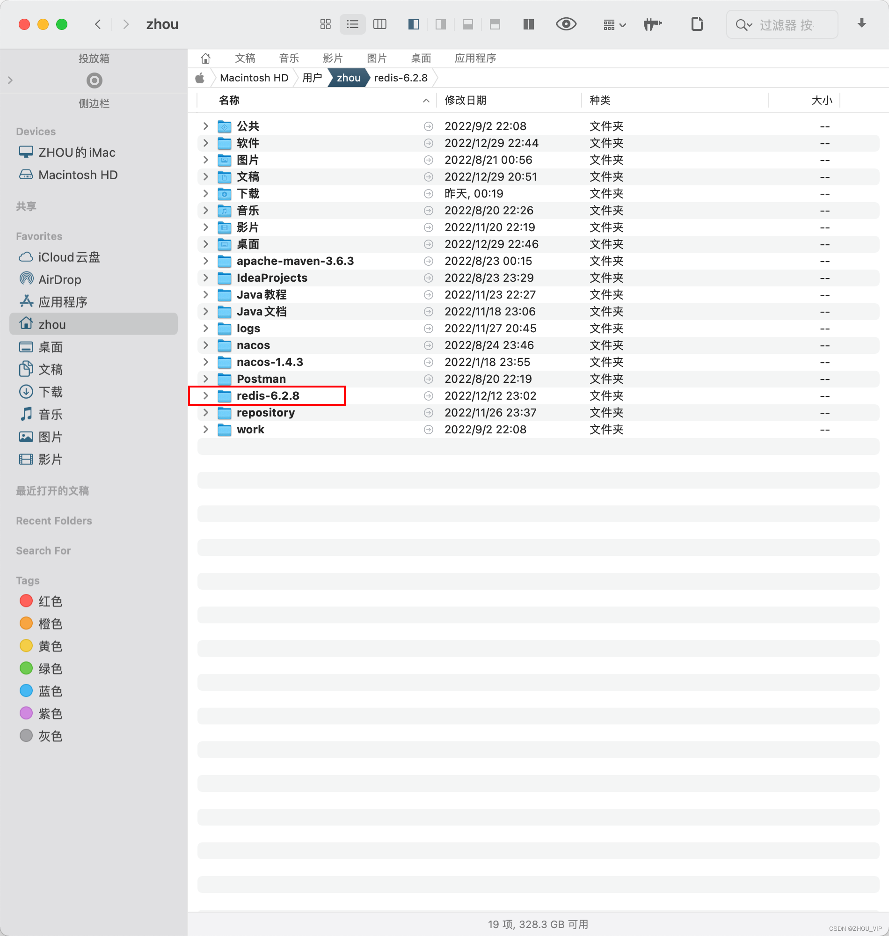Toggle the bottom panel icon

[x=468, y=24]
